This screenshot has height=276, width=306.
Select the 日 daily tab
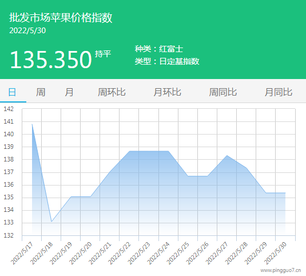click(x=12, y=92)
